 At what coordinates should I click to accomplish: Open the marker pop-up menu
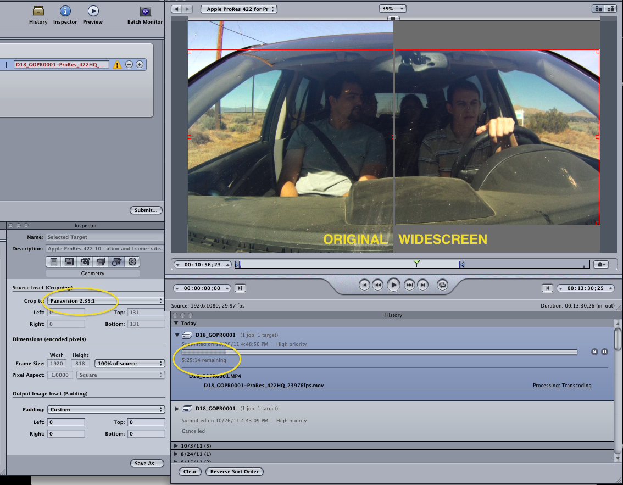tap(601, 265)
